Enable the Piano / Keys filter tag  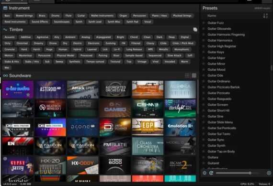tap(159, 16)
